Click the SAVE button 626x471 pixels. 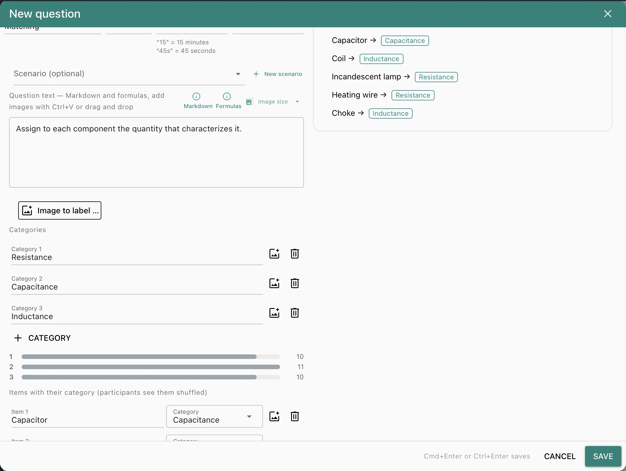point(603,456)
